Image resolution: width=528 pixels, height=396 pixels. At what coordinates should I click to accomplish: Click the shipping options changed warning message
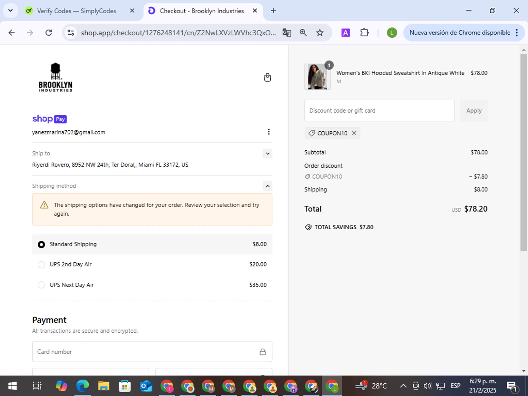pyautogui.click(x=152, y=209)
